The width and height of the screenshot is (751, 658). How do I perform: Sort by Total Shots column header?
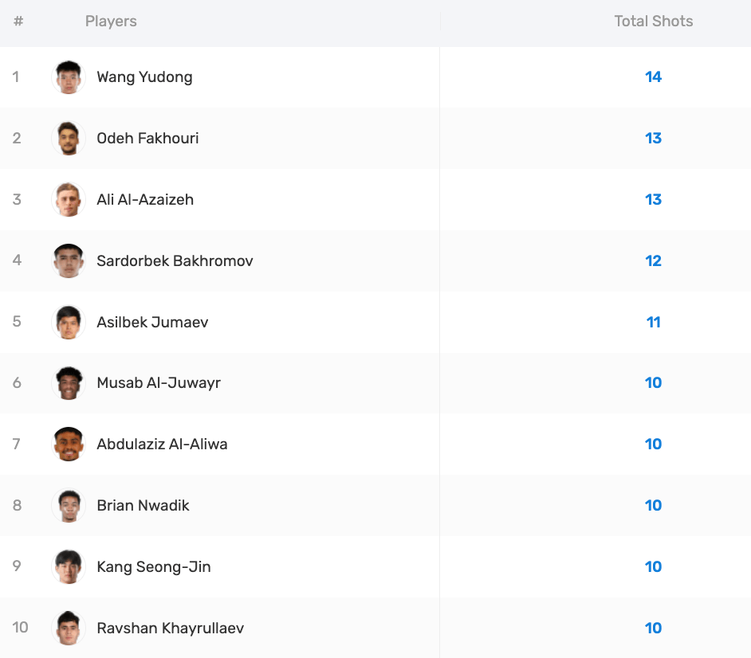coord(653,22)
